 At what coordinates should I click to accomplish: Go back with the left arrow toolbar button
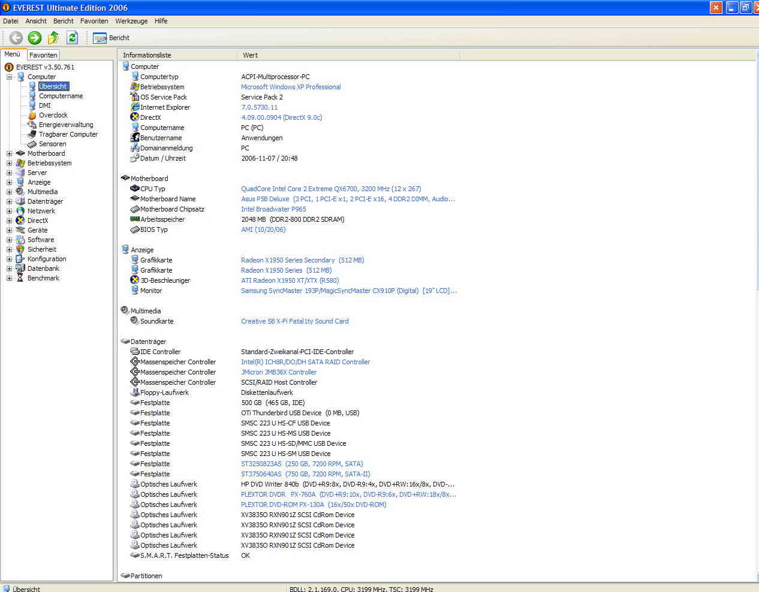16,38
